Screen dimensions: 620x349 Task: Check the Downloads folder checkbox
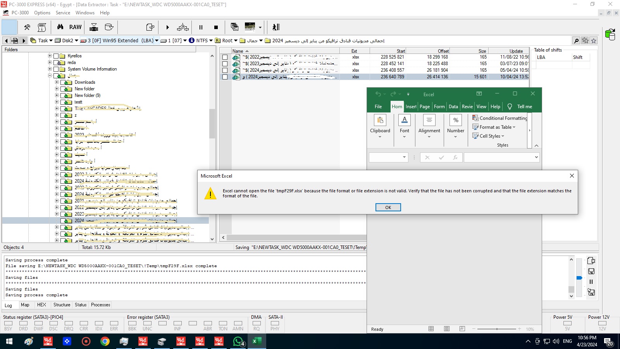63,82
